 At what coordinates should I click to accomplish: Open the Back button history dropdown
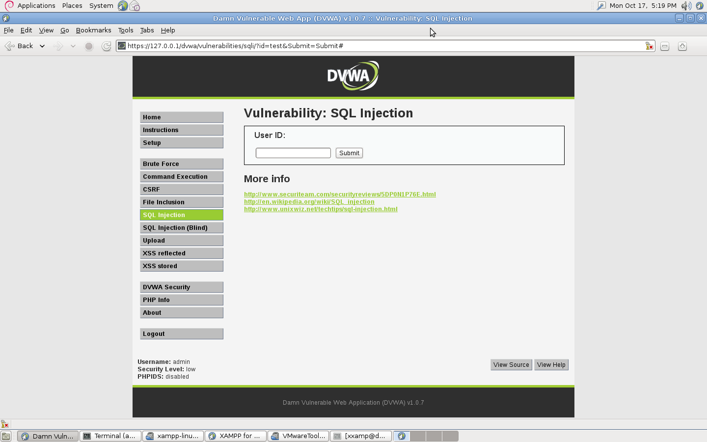click(42, 46)
